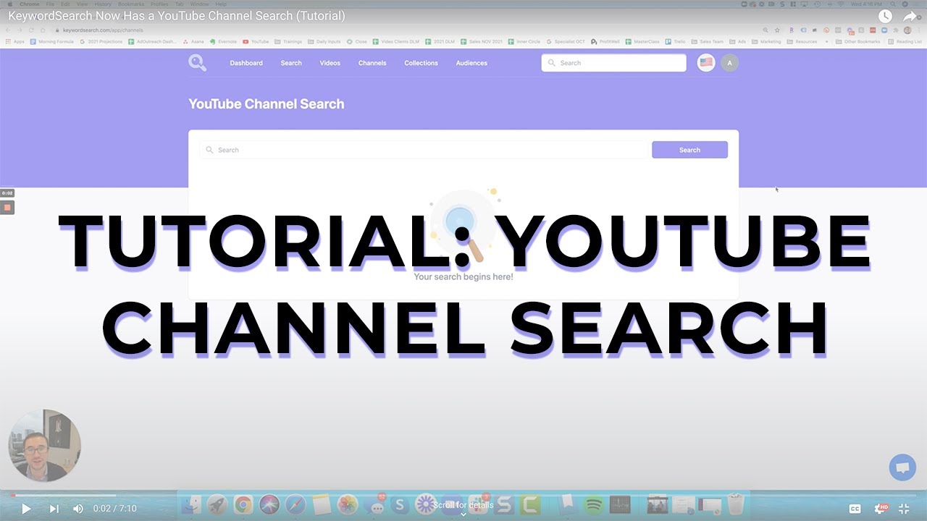Add video to Watch Later
Screen dimensions: 927x521
885,16
